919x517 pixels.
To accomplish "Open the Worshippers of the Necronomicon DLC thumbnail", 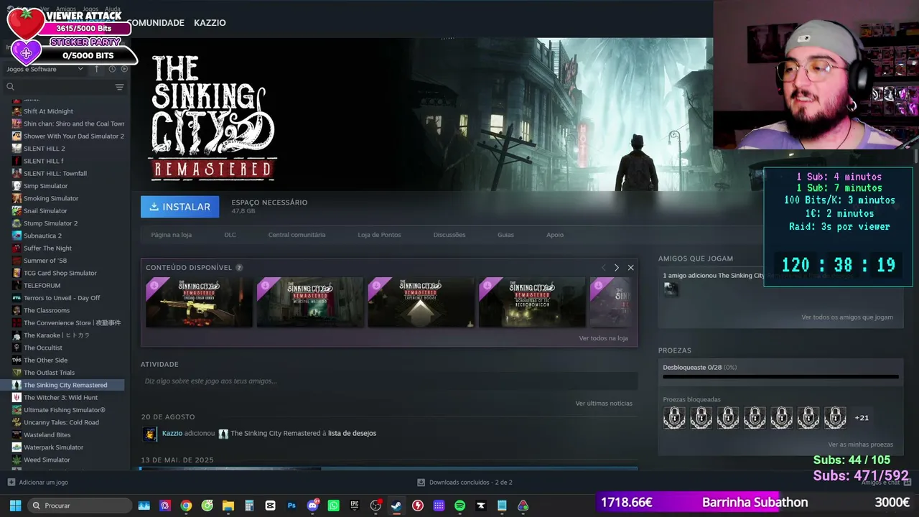I will pos(532,302).
